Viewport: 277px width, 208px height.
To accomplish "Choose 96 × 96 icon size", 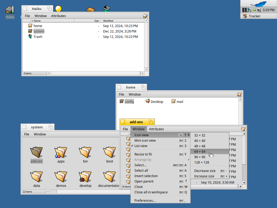I will [210, 157].
